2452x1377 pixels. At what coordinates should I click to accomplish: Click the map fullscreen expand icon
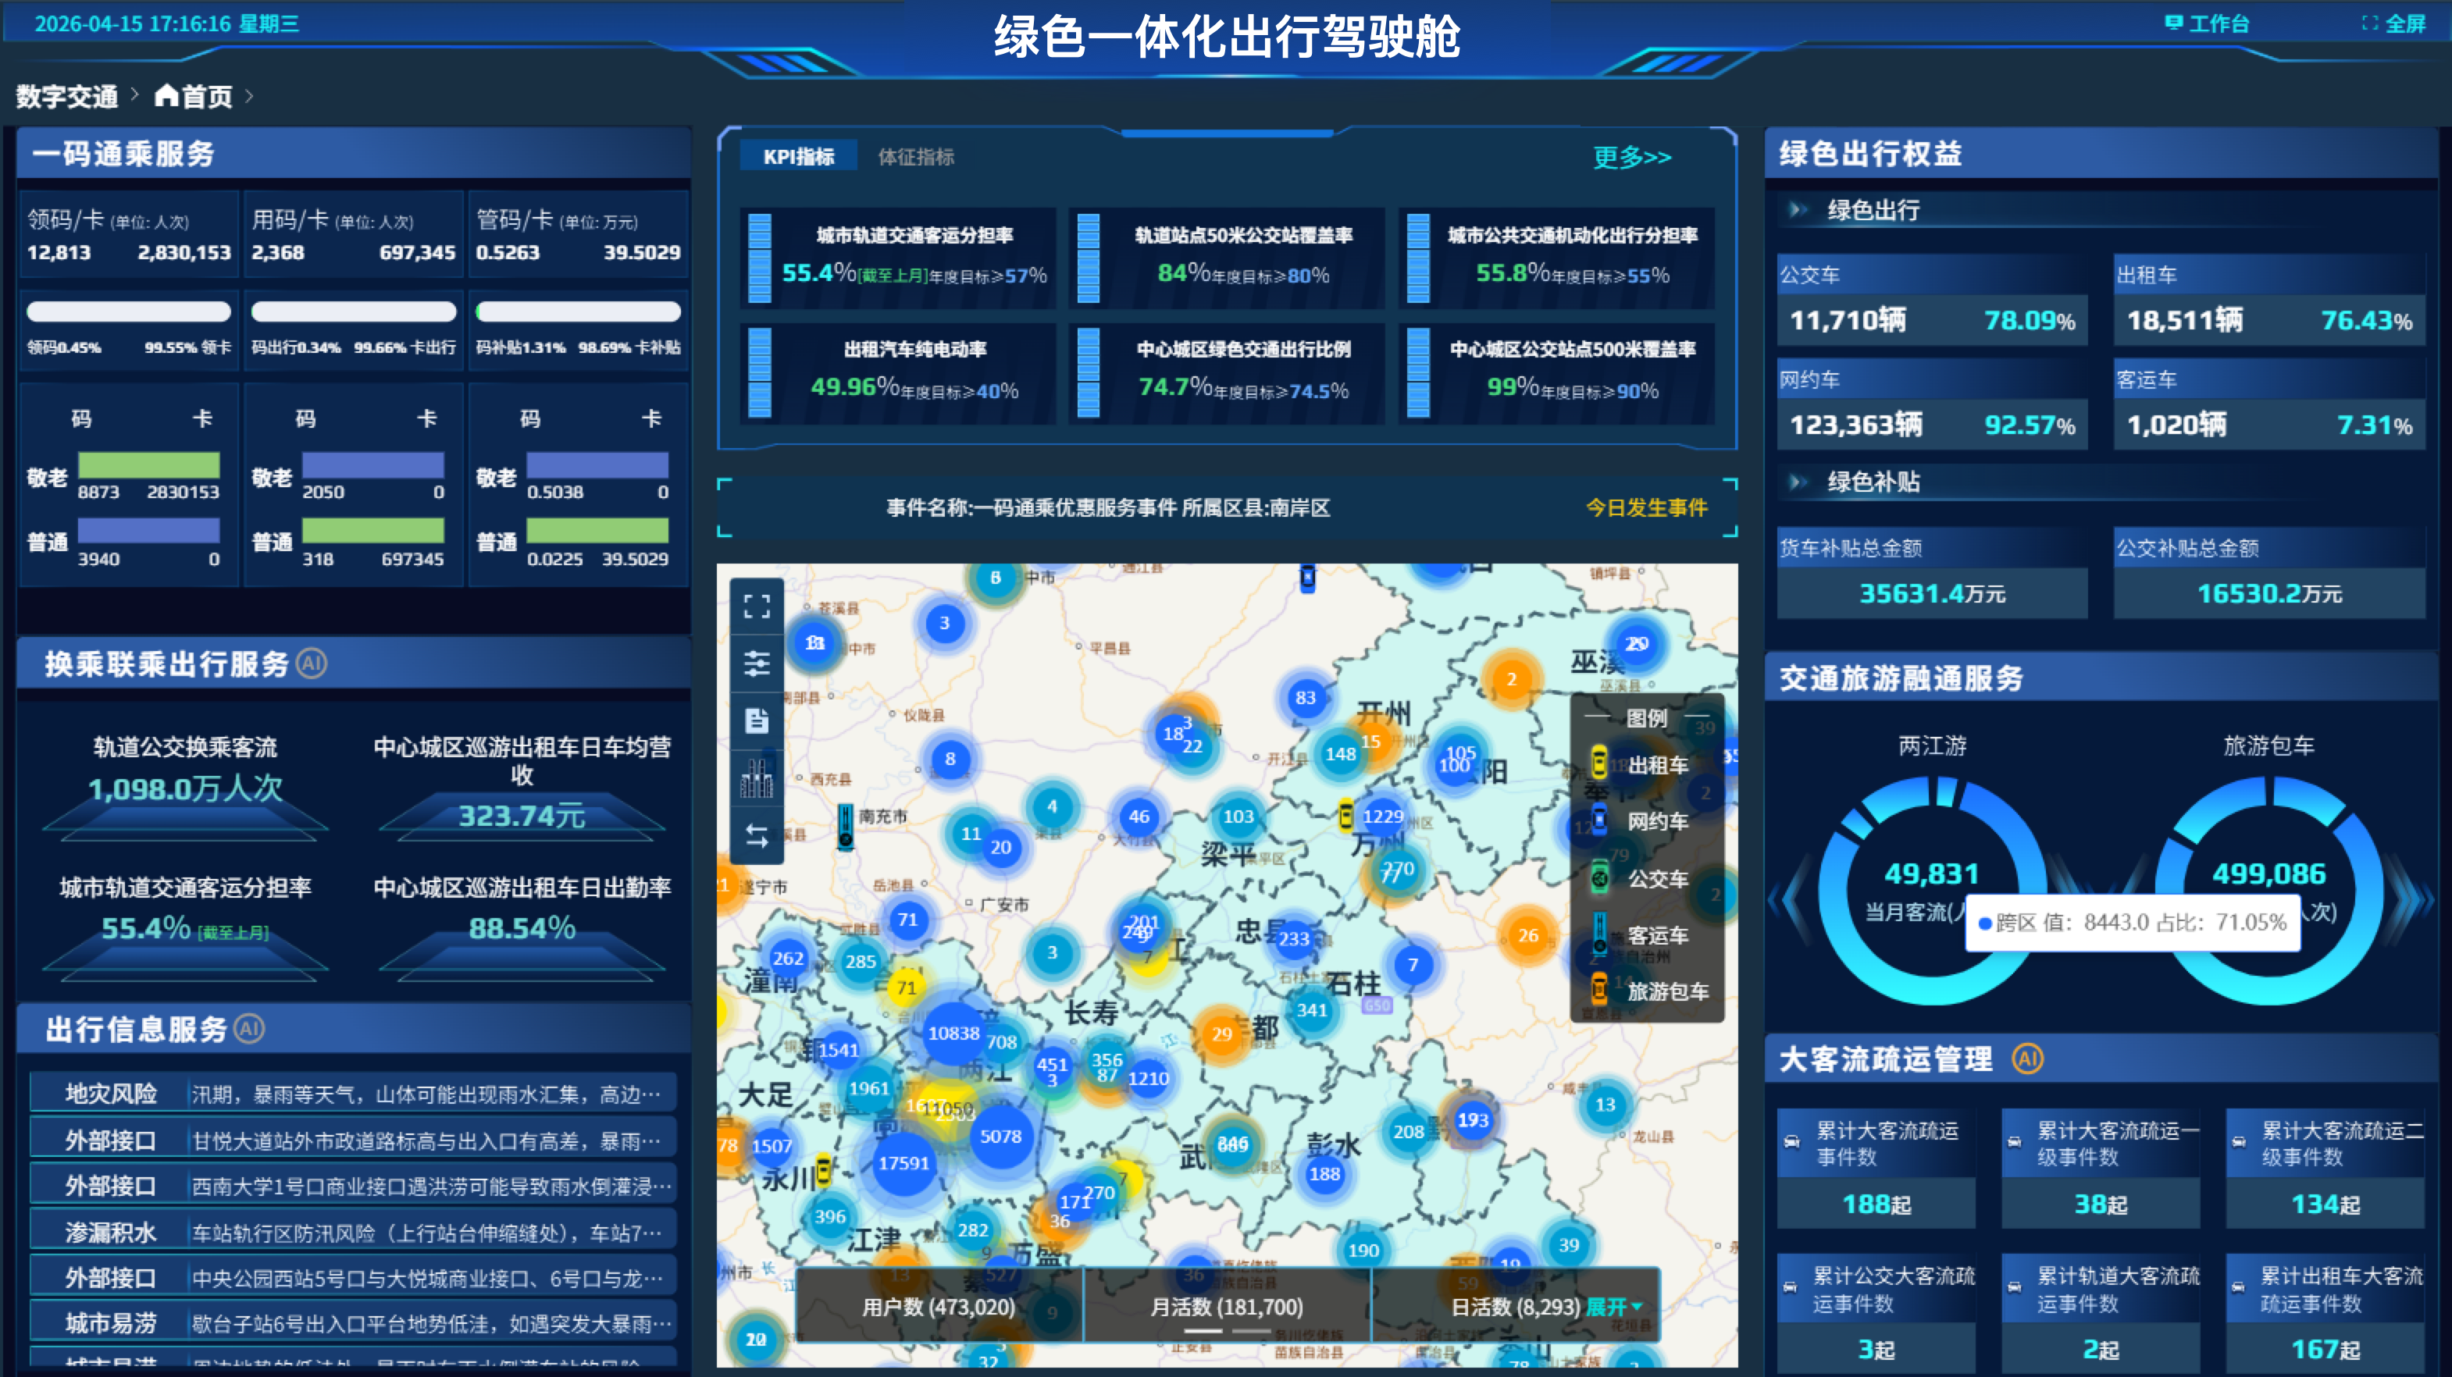pos(757,607)
